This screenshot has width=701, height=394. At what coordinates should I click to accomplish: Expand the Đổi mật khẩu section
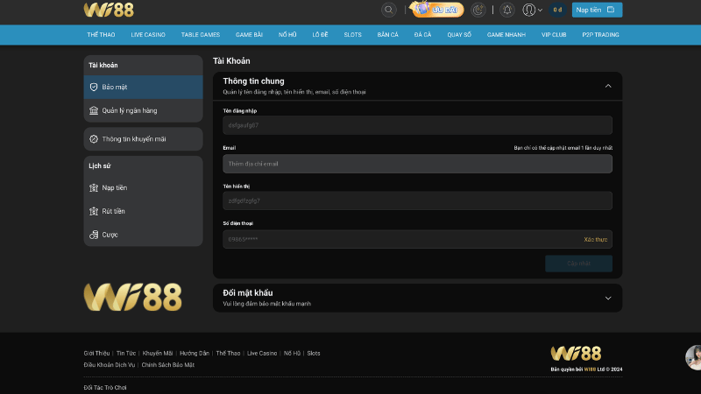point(608,298)
